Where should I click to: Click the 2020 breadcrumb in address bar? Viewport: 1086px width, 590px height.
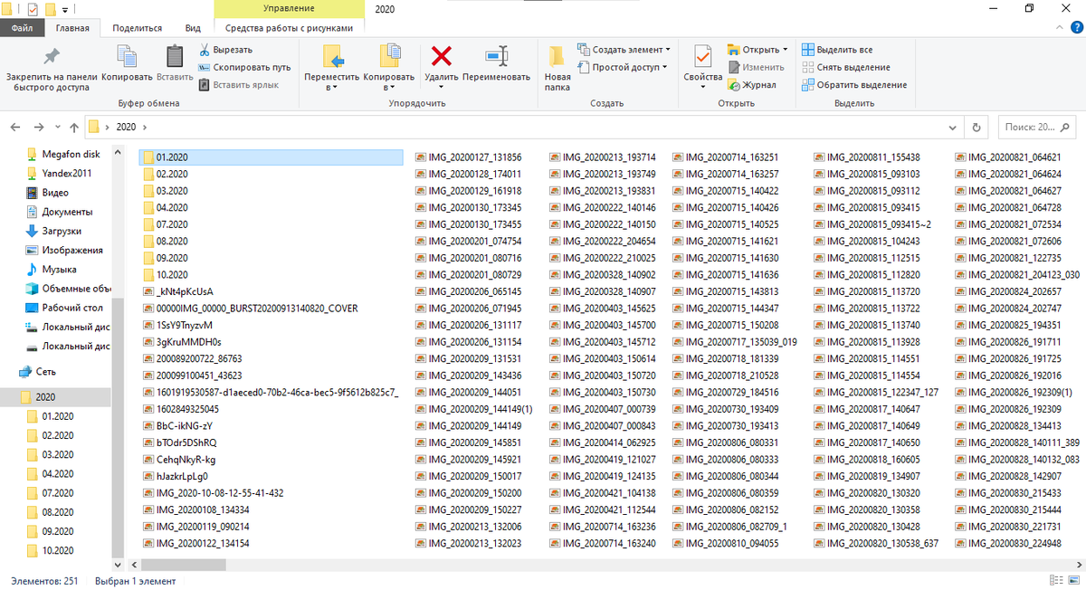coord(126,127)
